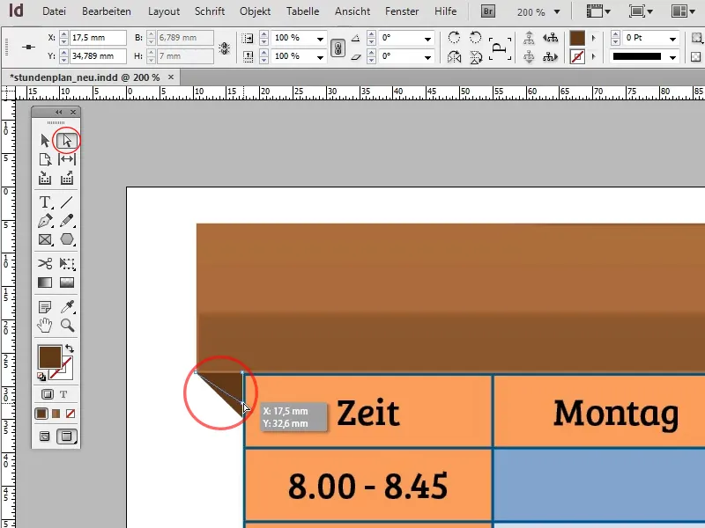Image resolution: width=705 pixels, height=528 pixels.
Task: Select the Hand tool
Action: pos(45,325)
